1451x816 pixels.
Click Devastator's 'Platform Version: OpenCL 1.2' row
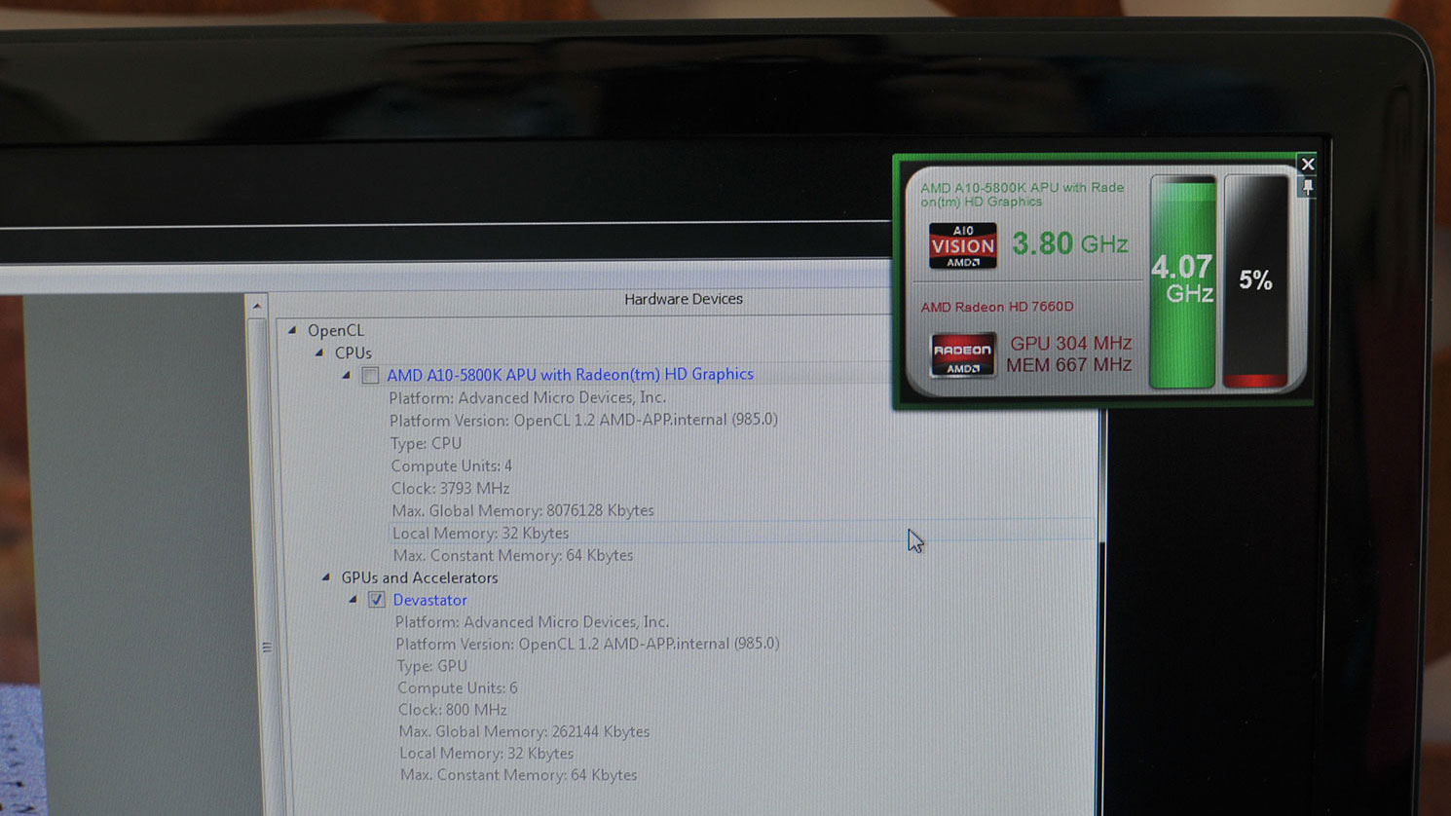pos(587,644)
